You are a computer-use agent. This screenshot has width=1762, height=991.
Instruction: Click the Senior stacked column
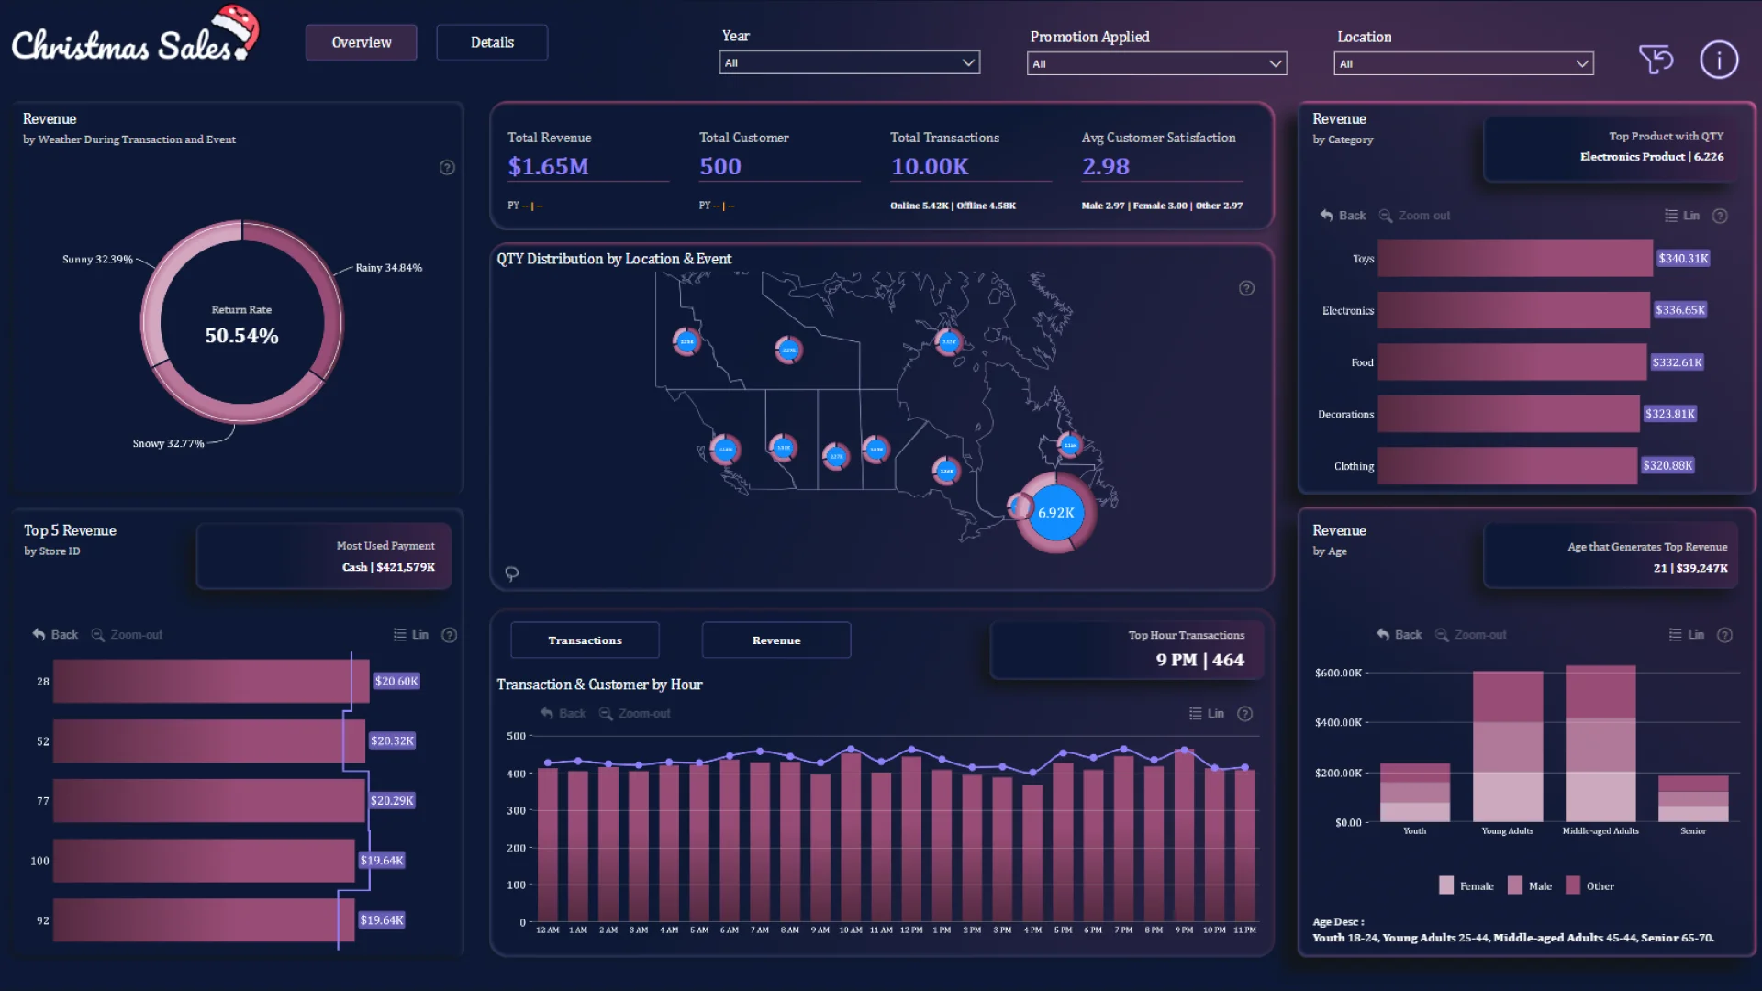pos(1693,799)
